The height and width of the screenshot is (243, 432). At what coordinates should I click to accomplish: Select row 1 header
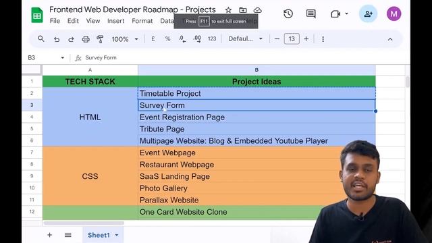pyautogui.click(x=32, y=82)
